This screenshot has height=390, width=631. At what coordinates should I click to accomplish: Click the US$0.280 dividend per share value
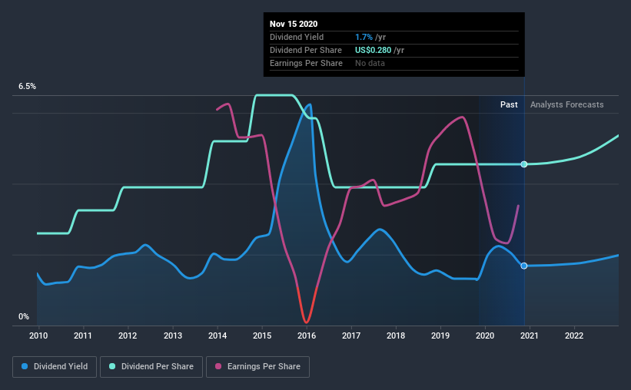tap(373, 50)
